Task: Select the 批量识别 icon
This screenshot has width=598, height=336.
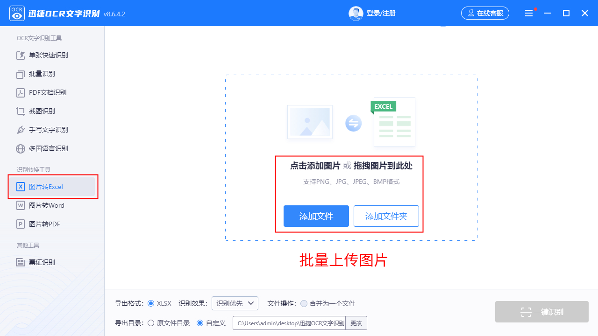Action: (21, 74)
